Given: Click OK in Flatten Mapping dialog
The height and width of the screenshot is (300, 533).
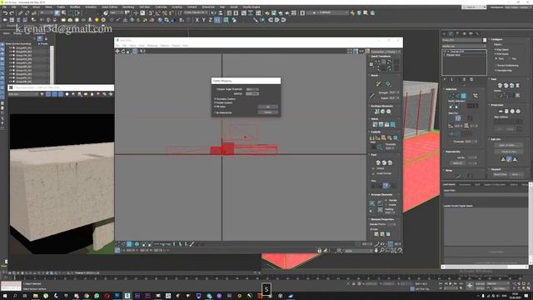Looking at the screenshot, I should coord(267,107).
